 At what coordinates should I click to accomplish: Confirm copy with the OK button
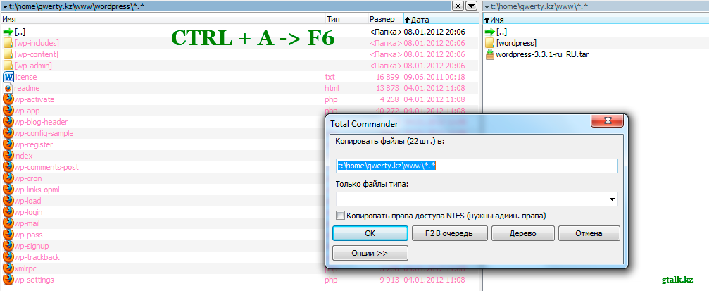[x=370, y=233]
